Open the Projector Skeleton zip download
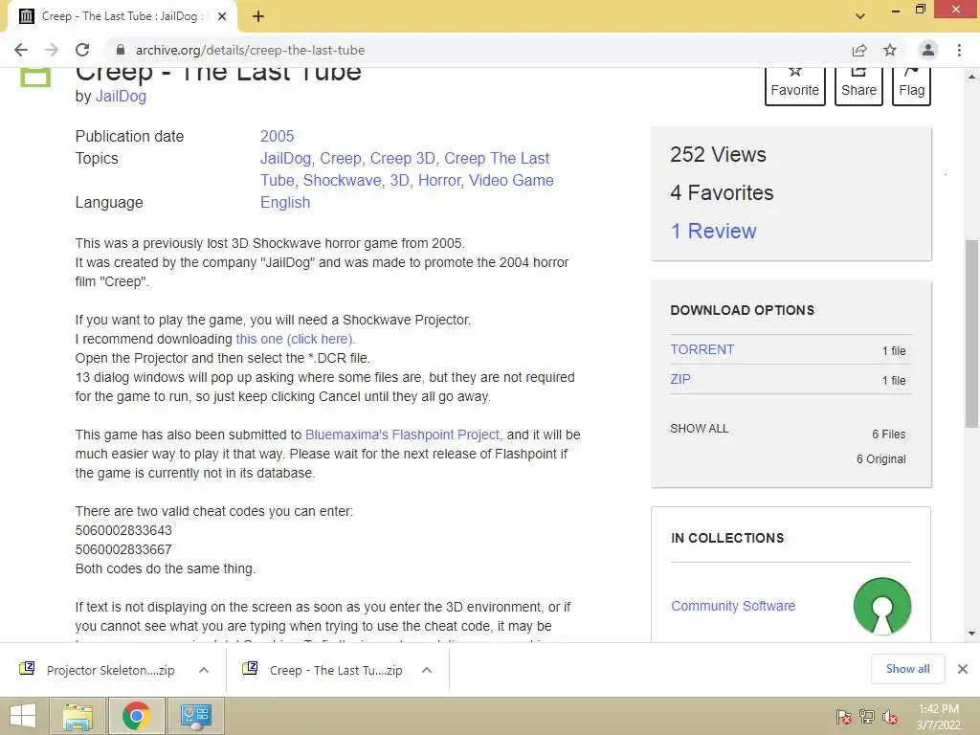This screenshot has height=735, width=980. pos(99,670)
